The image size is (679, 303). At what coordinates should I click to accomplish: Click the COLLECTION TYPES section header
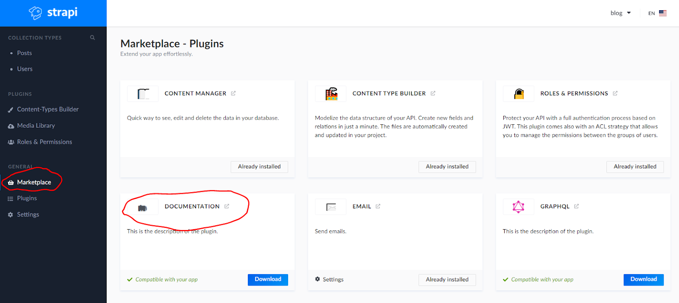click(x=35, y=38)
